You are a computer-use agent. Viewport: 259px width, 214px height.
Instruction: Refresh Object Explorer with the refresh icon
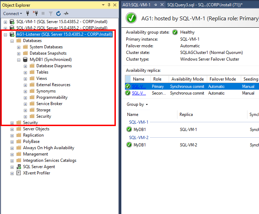[58, 13]
